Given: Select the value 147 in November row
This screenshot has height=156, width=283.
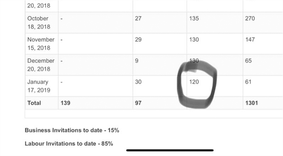Looking at the screenshot, I should [x=250, y=40].
